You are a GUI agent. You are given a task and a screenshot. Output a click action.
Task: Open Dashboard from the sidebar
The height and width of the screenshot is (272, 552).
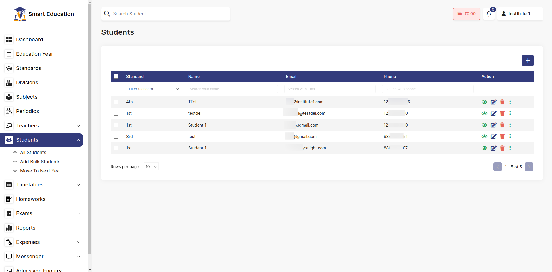click(29, 40)
